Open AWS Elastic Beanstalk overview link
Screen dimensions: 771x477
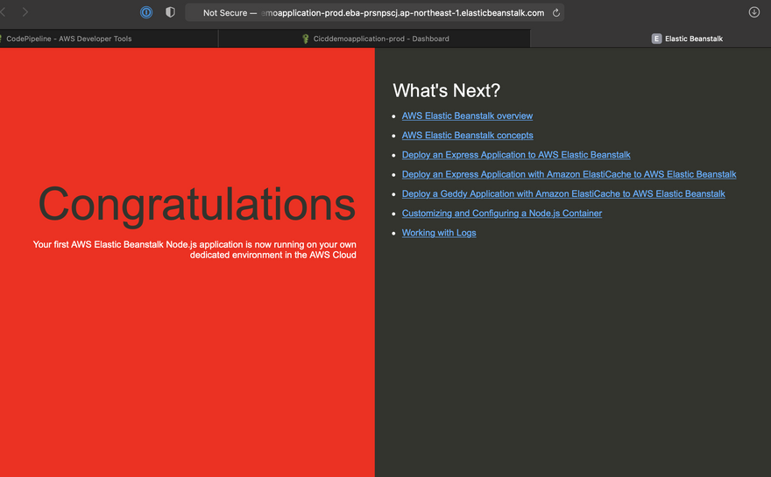click(467, 116)
